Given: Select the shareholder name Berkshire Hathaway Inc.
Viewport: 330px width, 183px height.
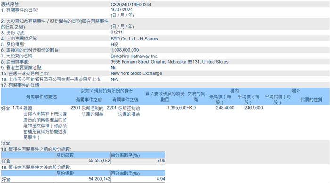Looking at the screenshot, I should pos(134,56).
